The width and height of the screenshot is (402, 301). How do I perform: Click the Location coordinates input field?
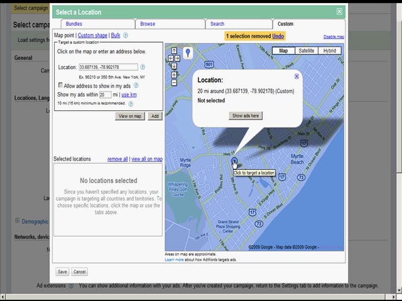[108, 67]
